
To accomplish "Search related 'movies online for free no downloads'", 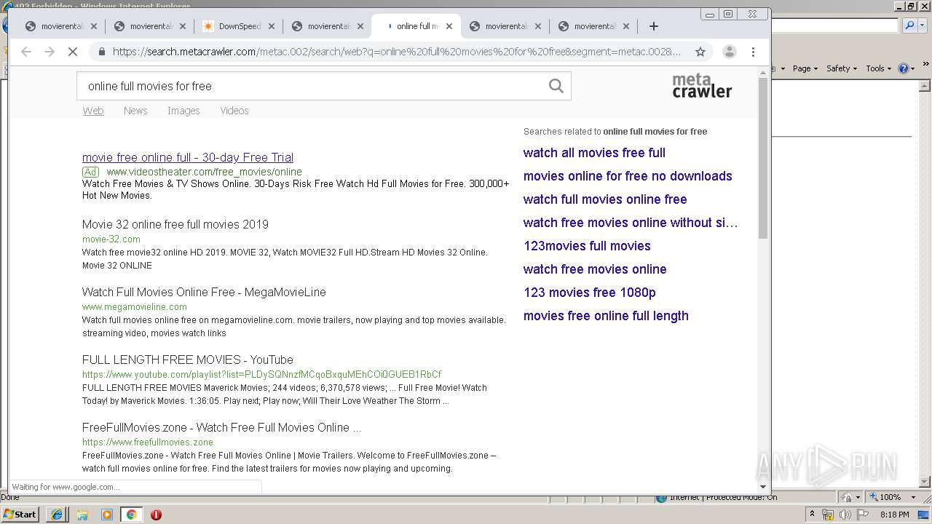I will (628, 176).
